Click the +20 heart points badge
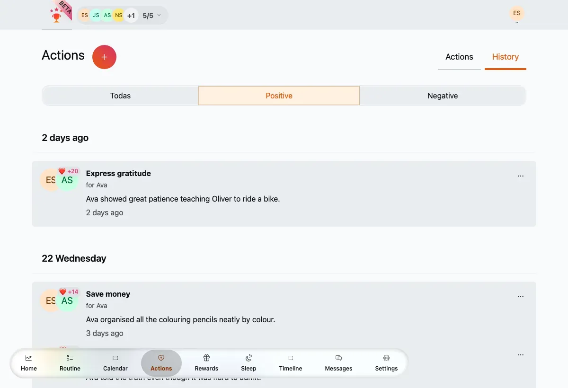The width and height of the screenshot is (568, 388). coord(69,171)
